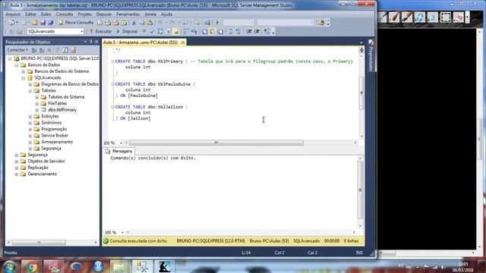The height and width of the screenshot is (273, 486).
Task: Open the editor zoom 100 % dropdown
Action: [x=121, y=143]
